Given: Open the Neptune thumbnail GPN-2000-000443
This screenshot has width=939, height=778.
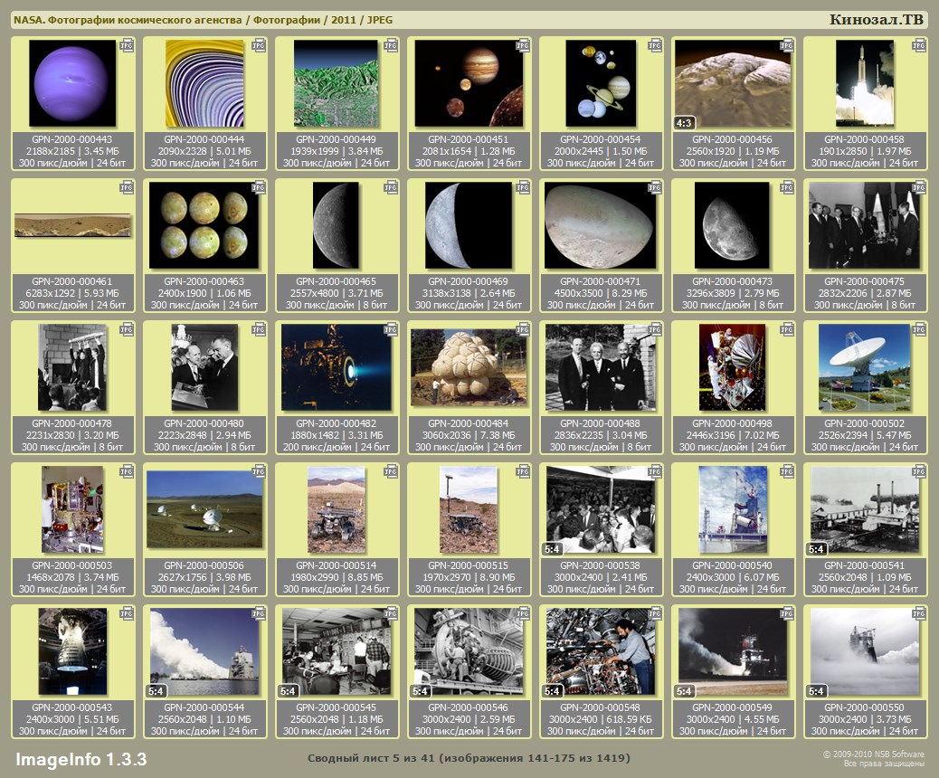Looking at the screenshot, I should (x=72, y=83).
